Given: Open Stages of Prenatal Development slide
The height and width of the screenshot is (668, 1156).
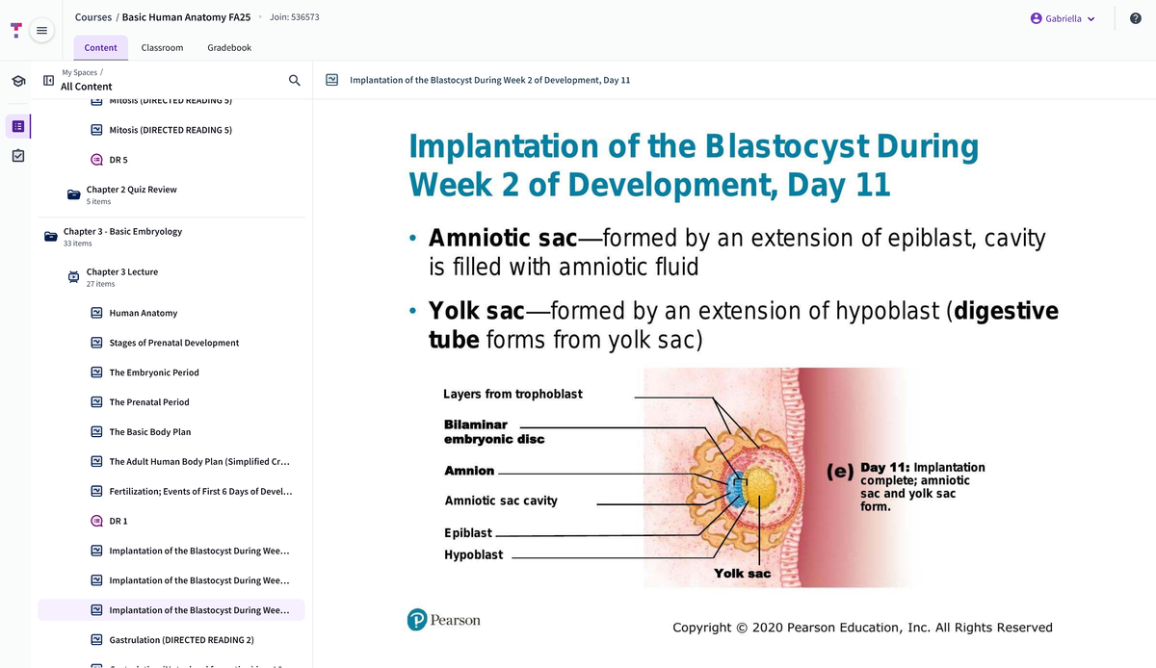Looking at the screenshot, I should (x=174, y=343).
